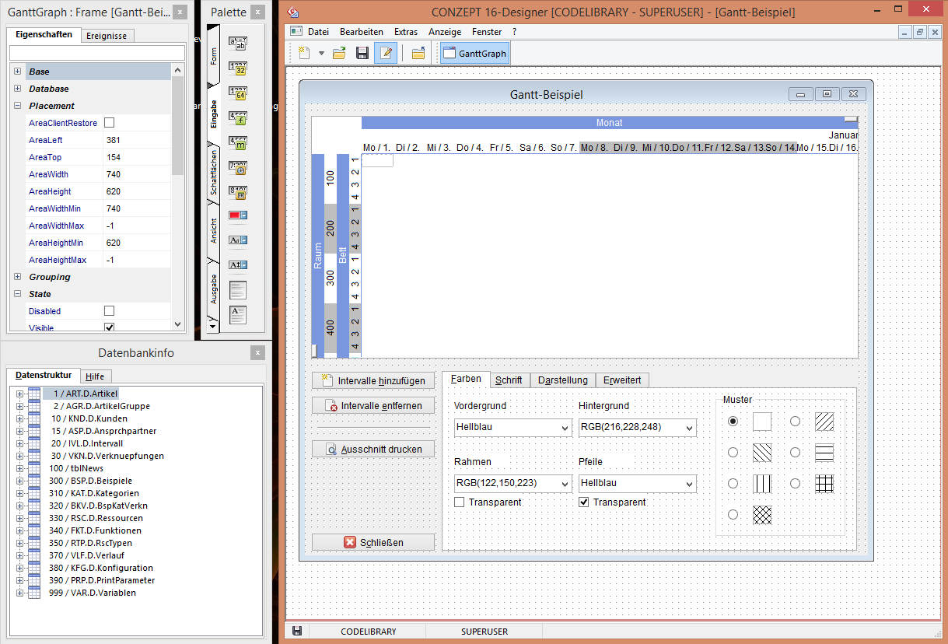Choose the text edit 'ab' palette icon

click(237, 44)
